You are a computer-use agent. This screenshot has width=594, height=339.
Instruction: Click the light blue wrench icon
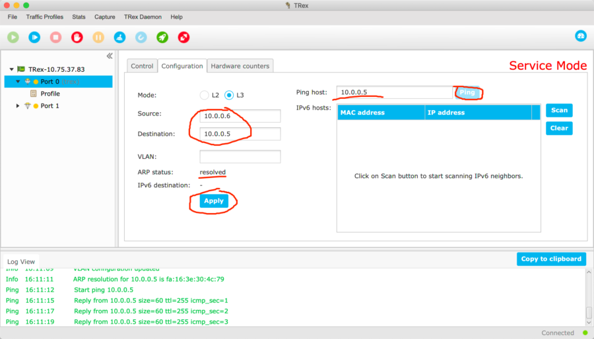point(141,37)
